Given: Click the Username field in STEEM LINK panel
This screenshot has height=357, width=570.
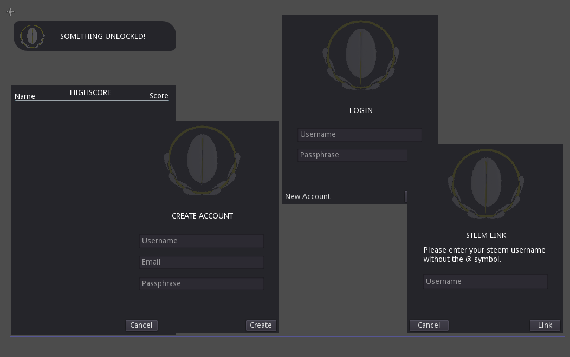Looking at the screenshot, I should point(485,282).
